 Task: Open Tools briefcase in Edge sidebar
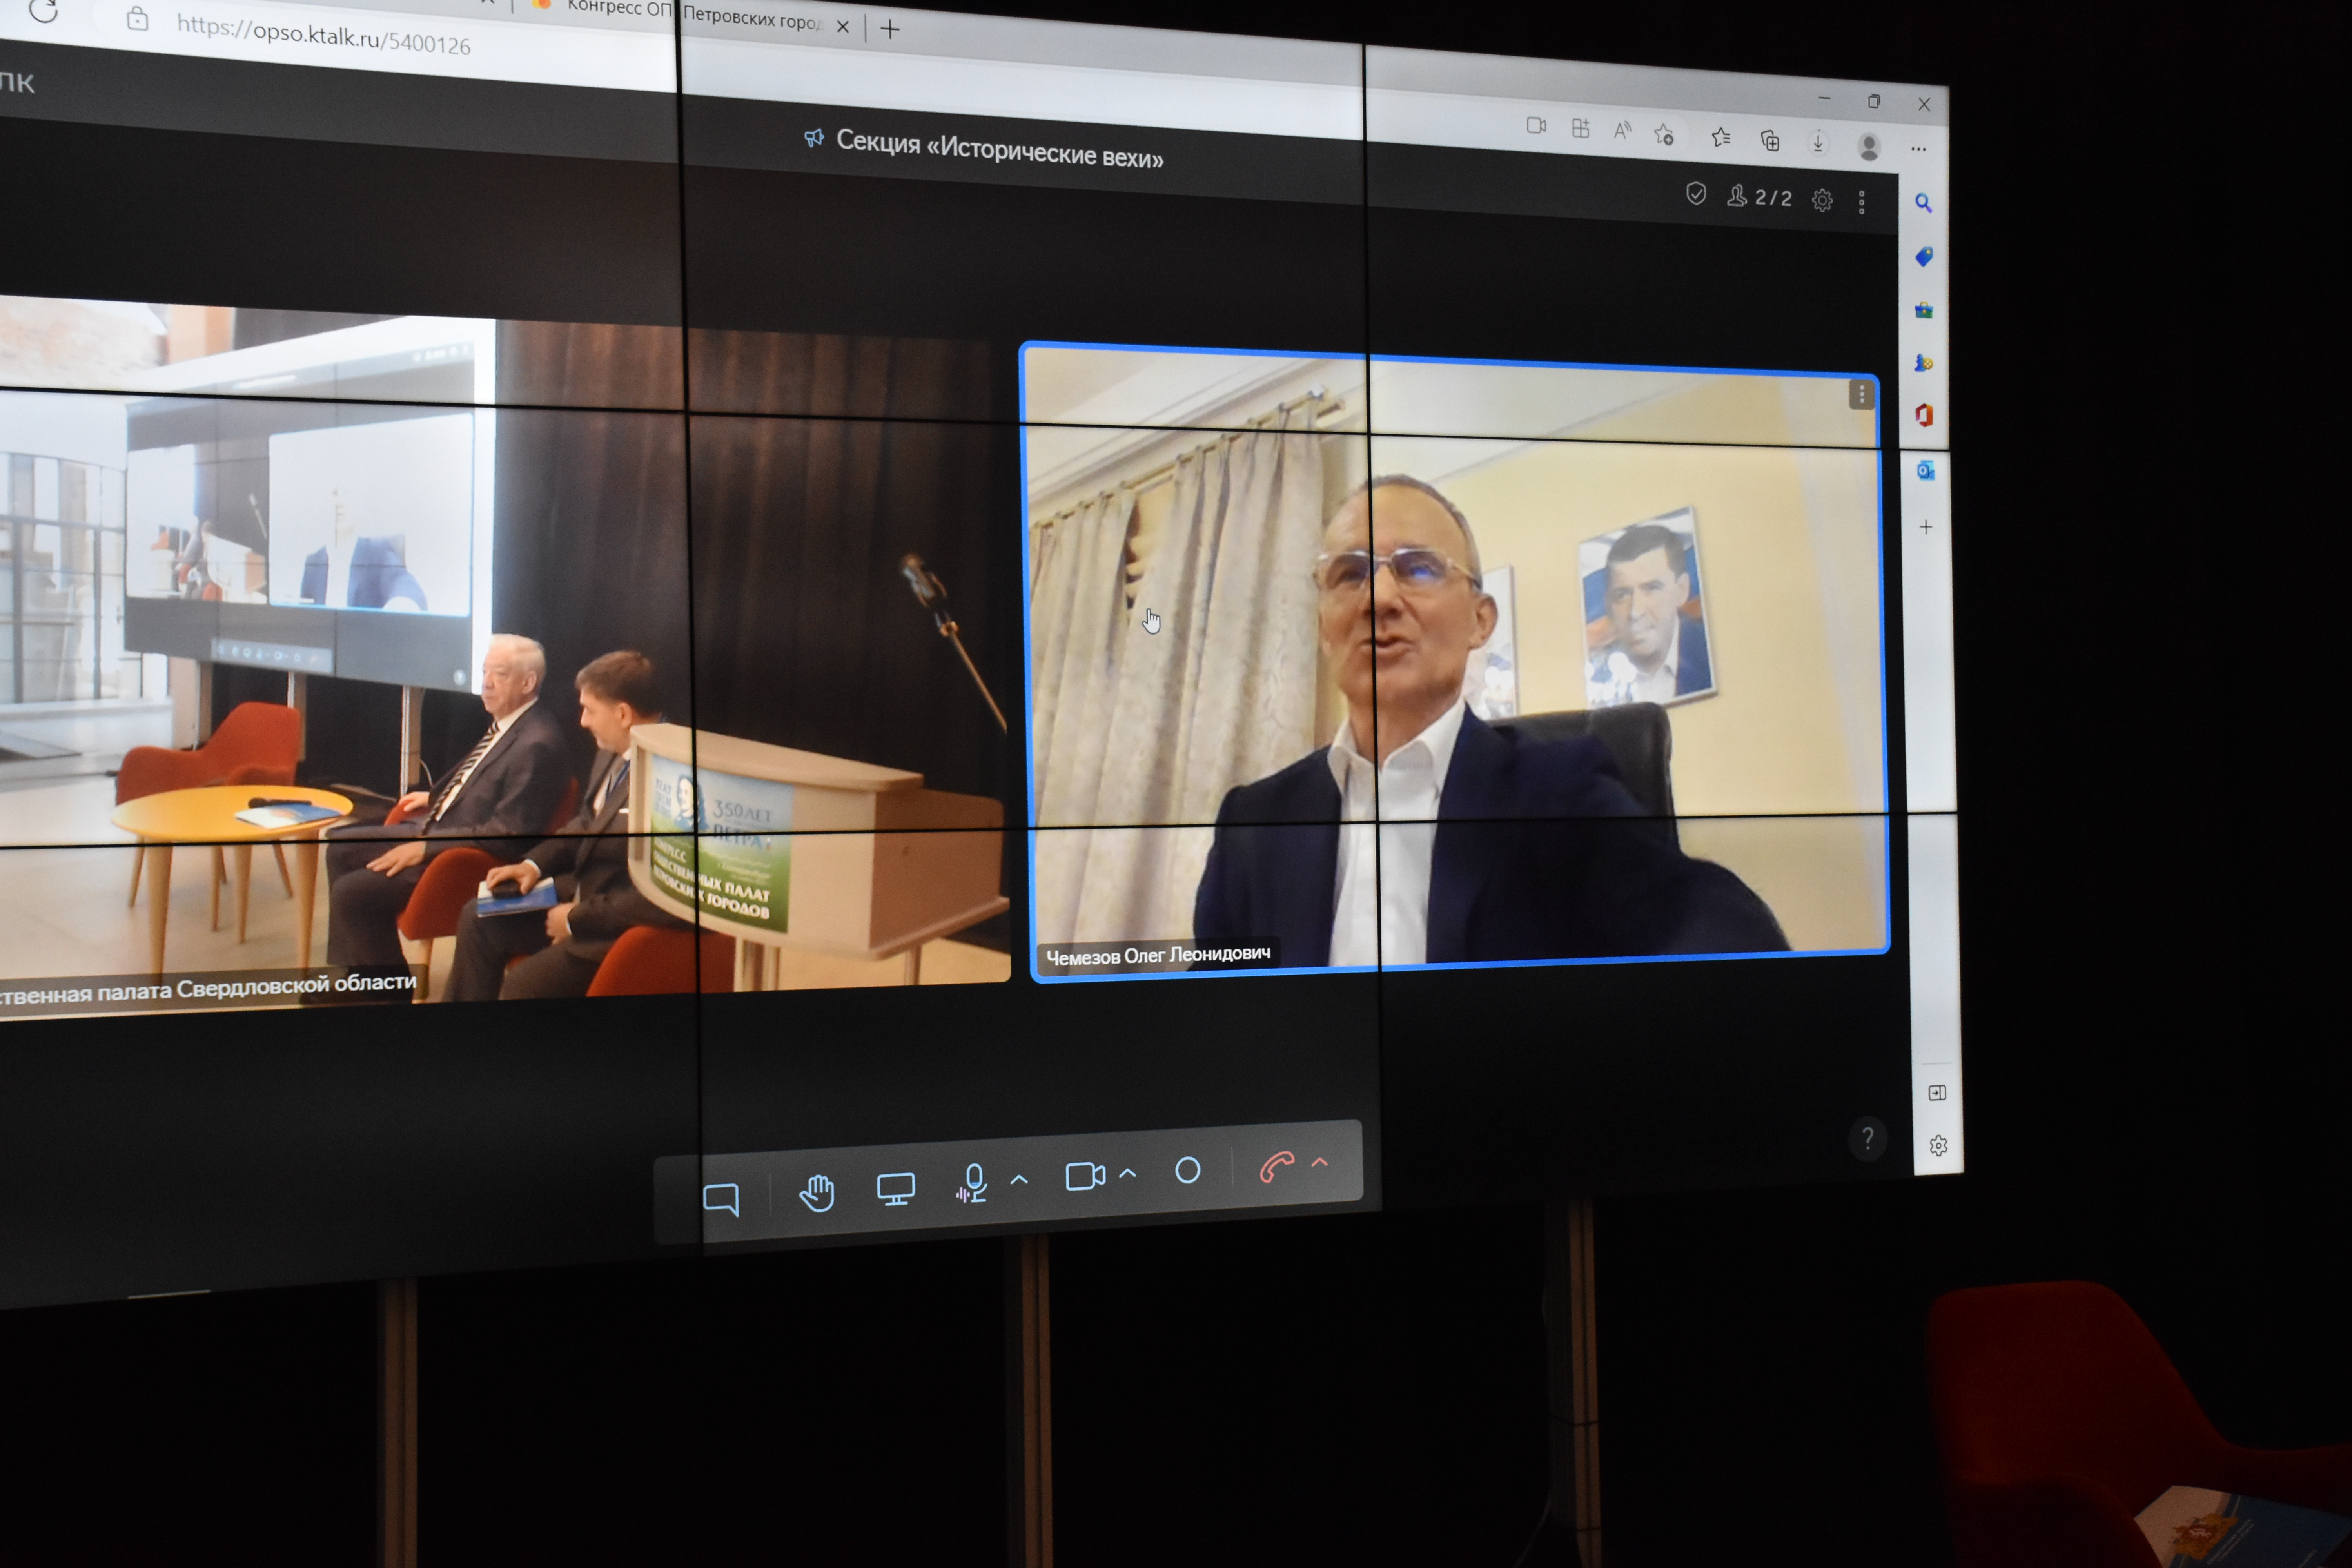1923,310
